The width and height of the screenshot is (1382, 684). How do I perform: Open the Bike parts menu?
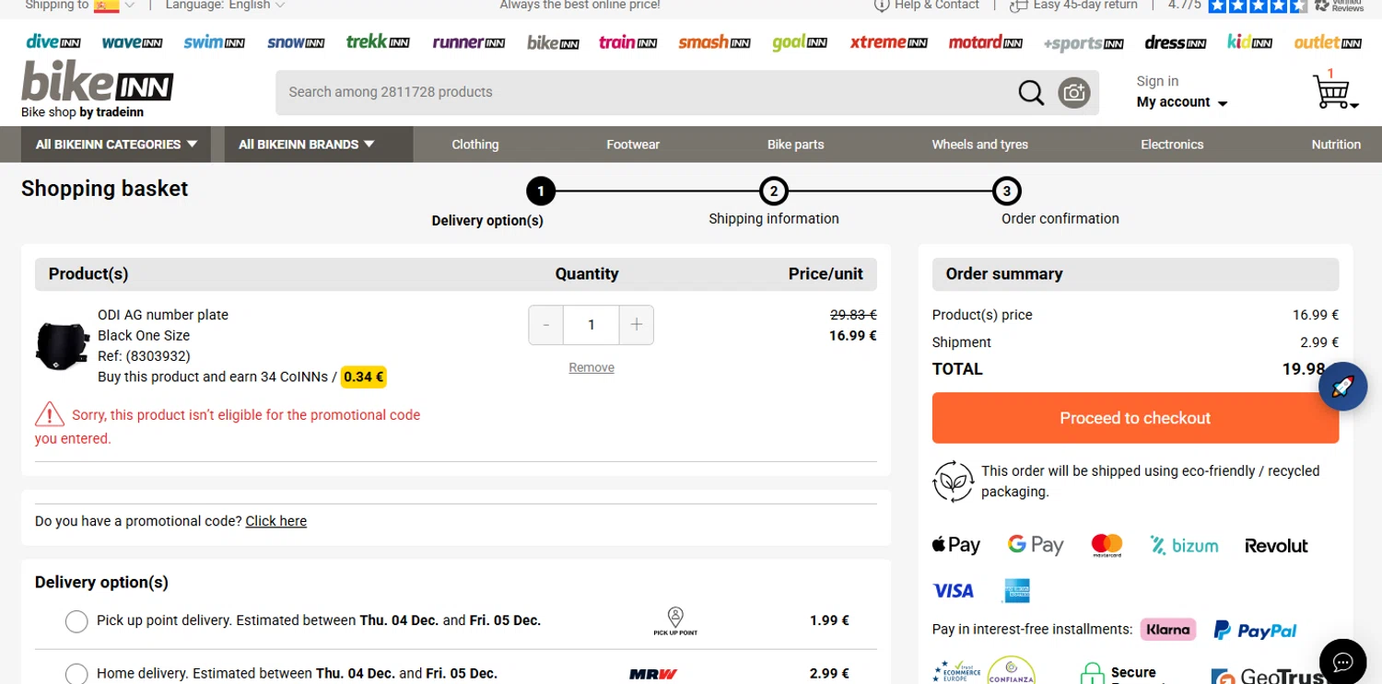tap(796, 145)
